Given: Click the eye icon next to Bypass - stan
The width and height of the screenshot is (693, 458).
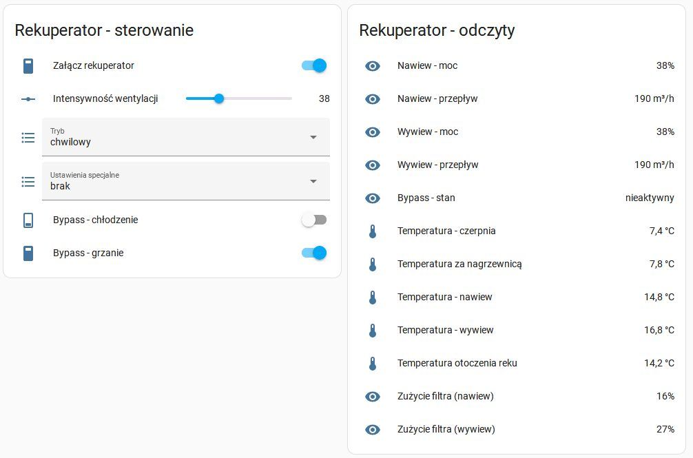Looking at the screenshot, I should pyautogui.click(x=373, y=198).
